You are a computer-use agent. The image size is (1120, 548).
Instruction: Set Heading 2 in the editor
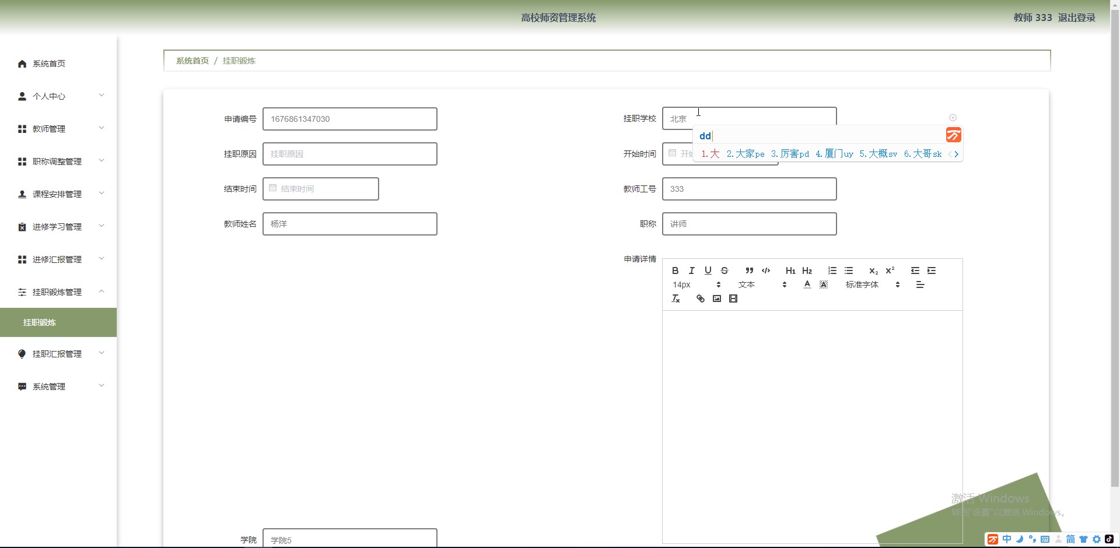click(807, 271)
